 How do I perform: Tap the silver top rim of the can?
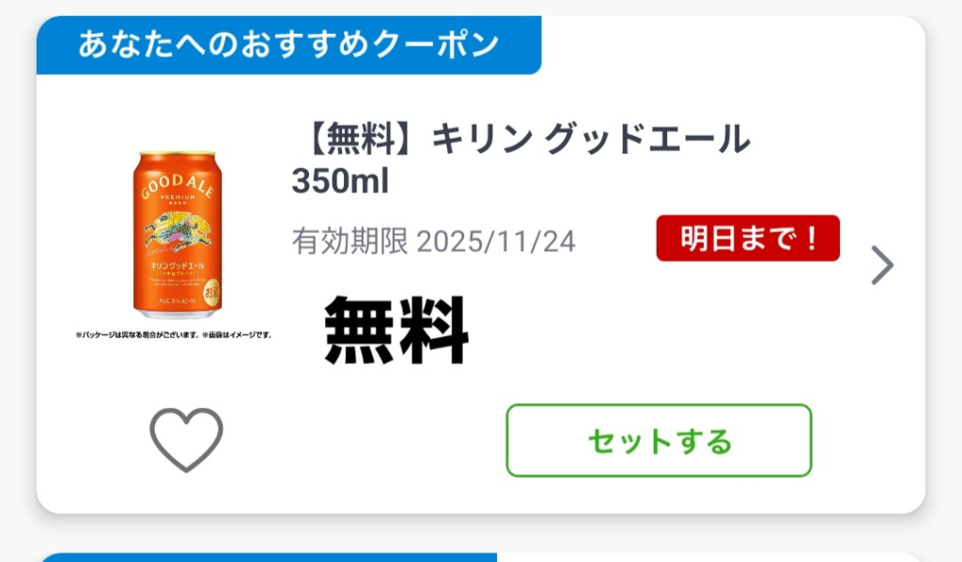[178, 153]
